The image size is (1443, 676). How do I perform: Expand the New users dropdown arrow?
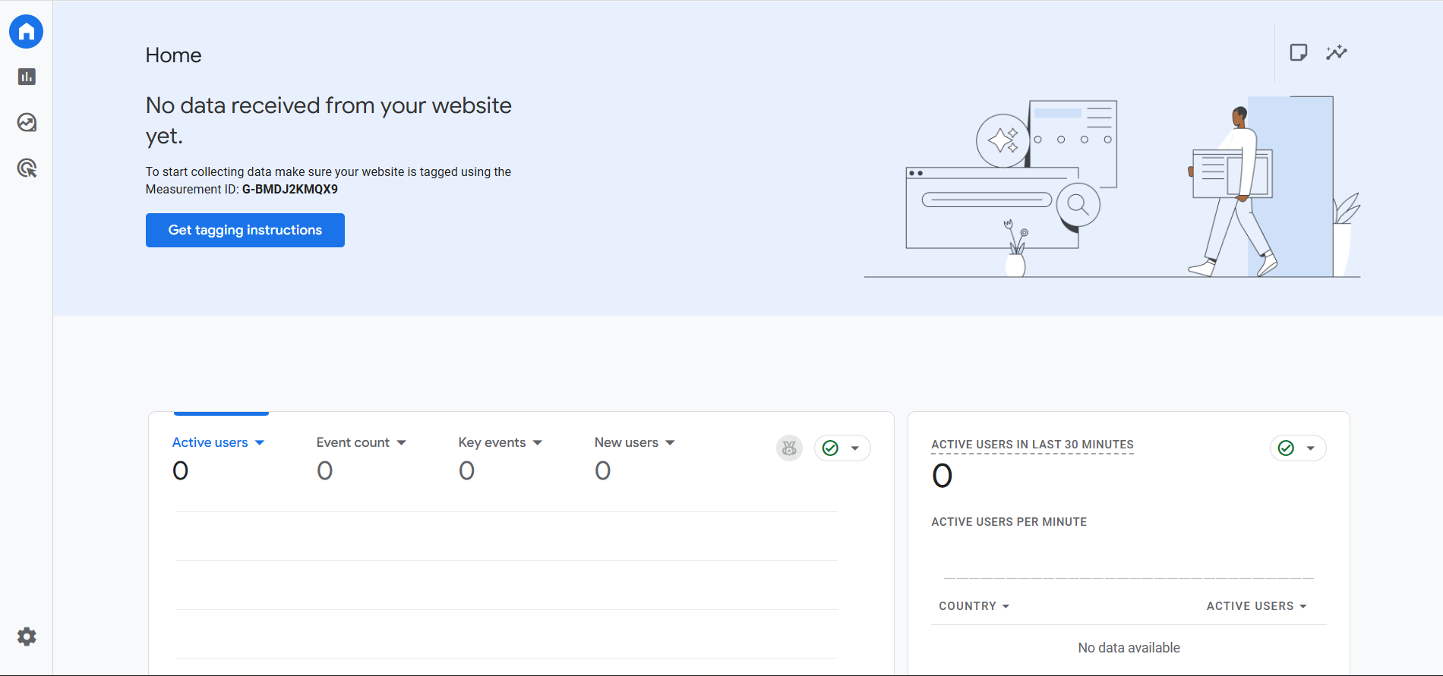click(670, 443)
